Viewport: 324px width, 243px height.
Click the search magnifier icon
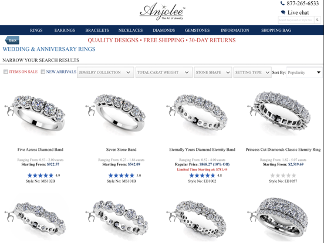coord(317,20)
